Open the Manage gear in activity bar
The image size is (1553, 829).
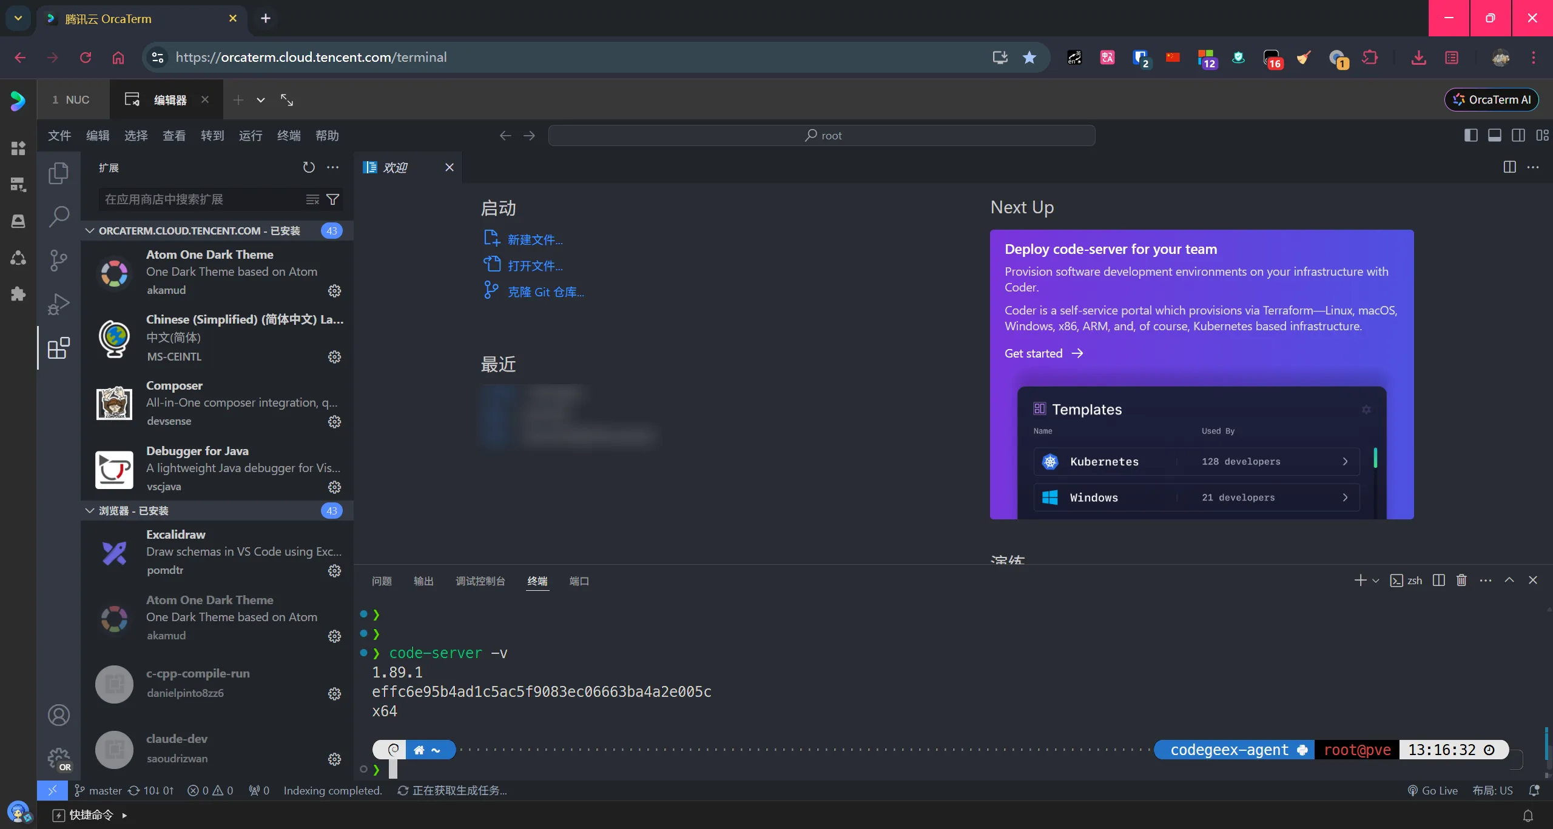click(58, 758)
